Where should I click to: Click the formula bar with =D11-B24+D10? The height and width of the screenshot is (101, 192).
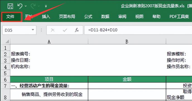click(x=138, y=30)
